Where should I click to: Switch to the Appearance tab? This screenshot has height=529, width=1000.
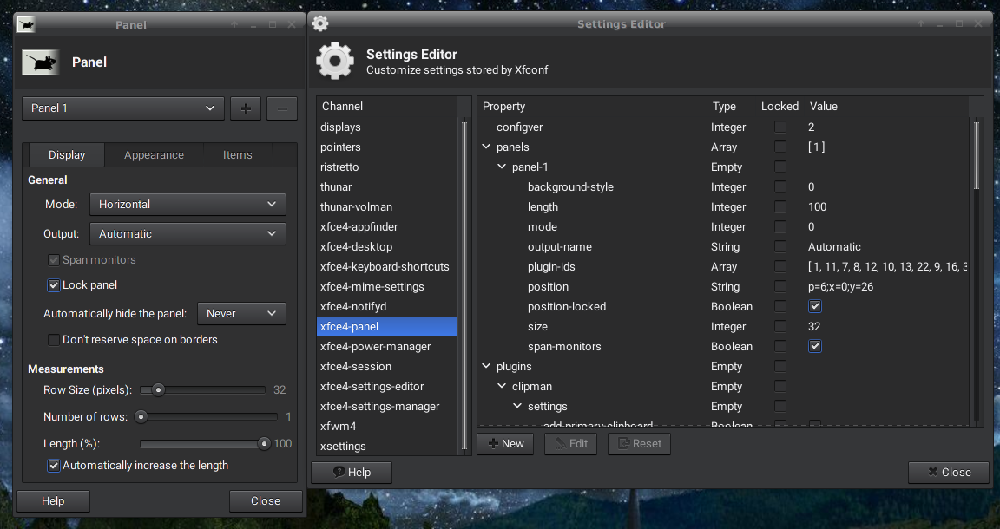[154, 155]
